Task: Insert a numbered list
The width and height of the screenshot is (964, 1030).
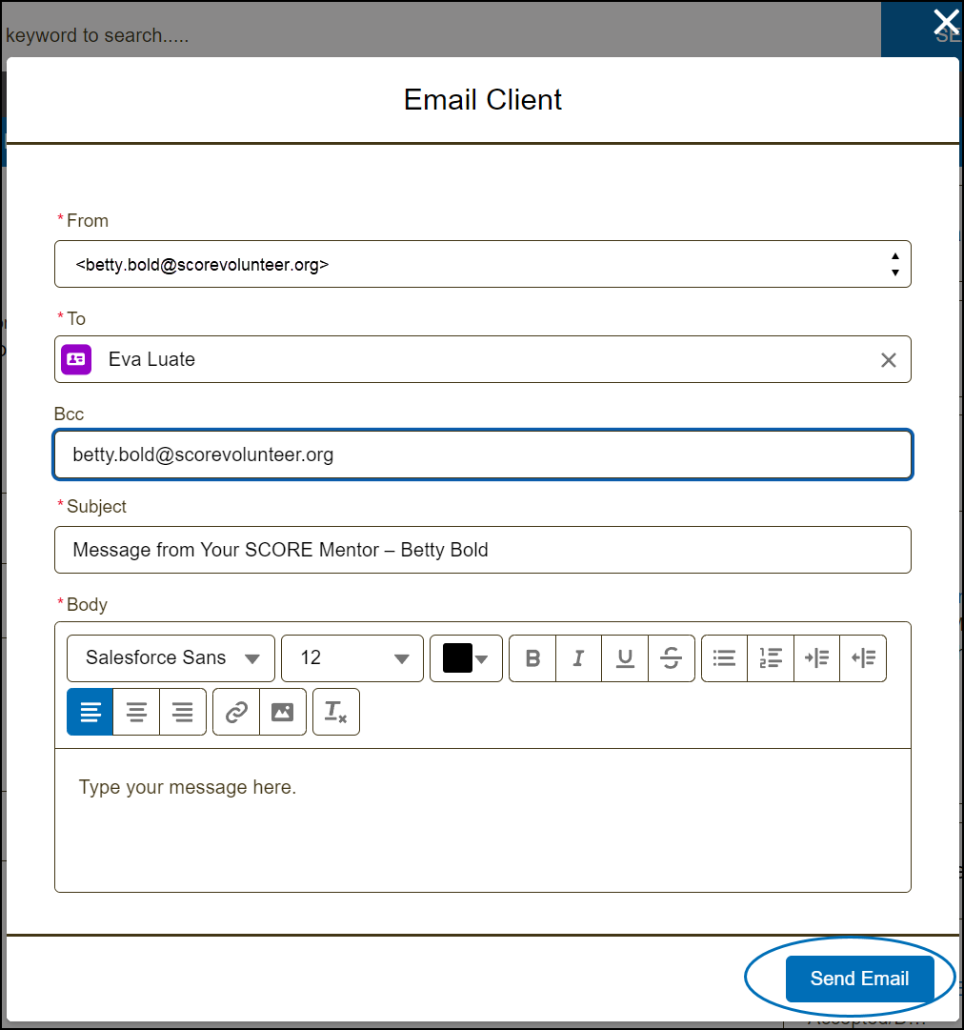Action: 771,658
